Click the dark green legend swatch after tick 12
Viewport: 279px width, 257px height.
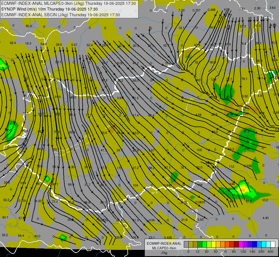(x=200, y=244)
